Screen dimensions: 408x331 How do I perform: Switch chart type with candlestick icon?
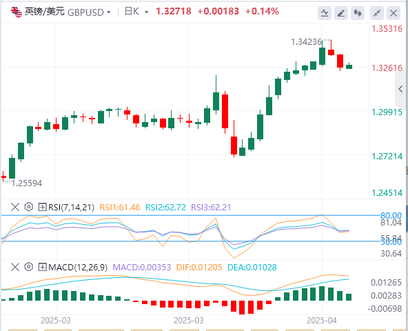coord(358,13)
